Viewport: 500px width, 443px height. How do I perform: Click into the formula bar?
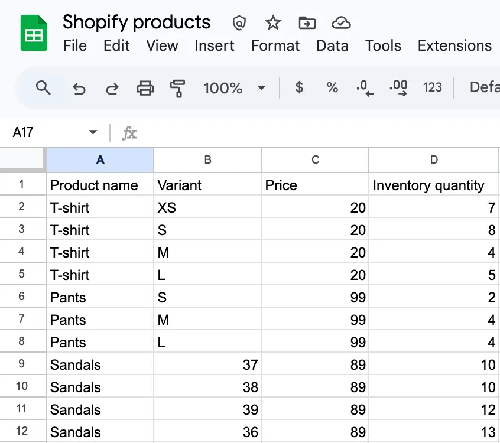(319, 132)
